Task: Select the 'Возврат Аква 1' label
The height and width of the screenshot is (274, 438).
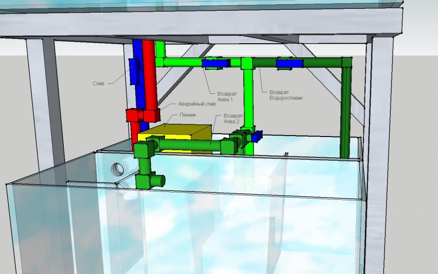Action: 221,96
